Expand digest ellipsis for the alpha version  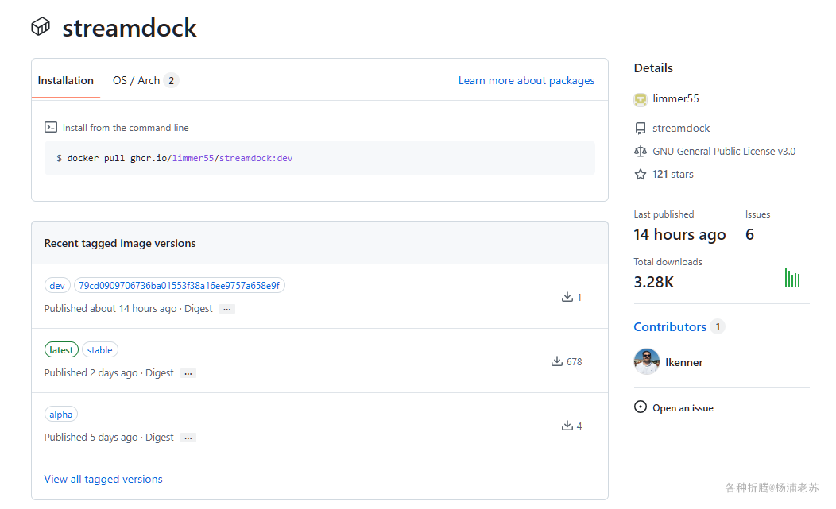point(188,438)
